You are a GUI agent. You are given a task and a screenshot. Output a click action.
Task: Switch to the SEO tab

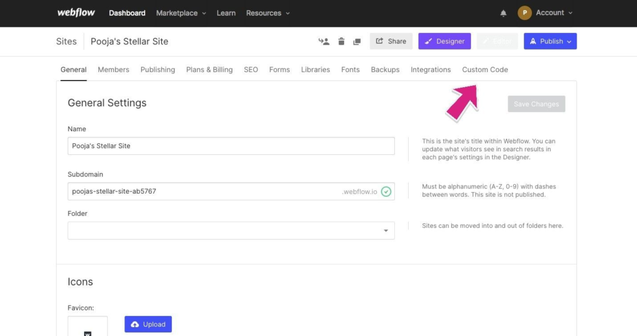point(251,70)
